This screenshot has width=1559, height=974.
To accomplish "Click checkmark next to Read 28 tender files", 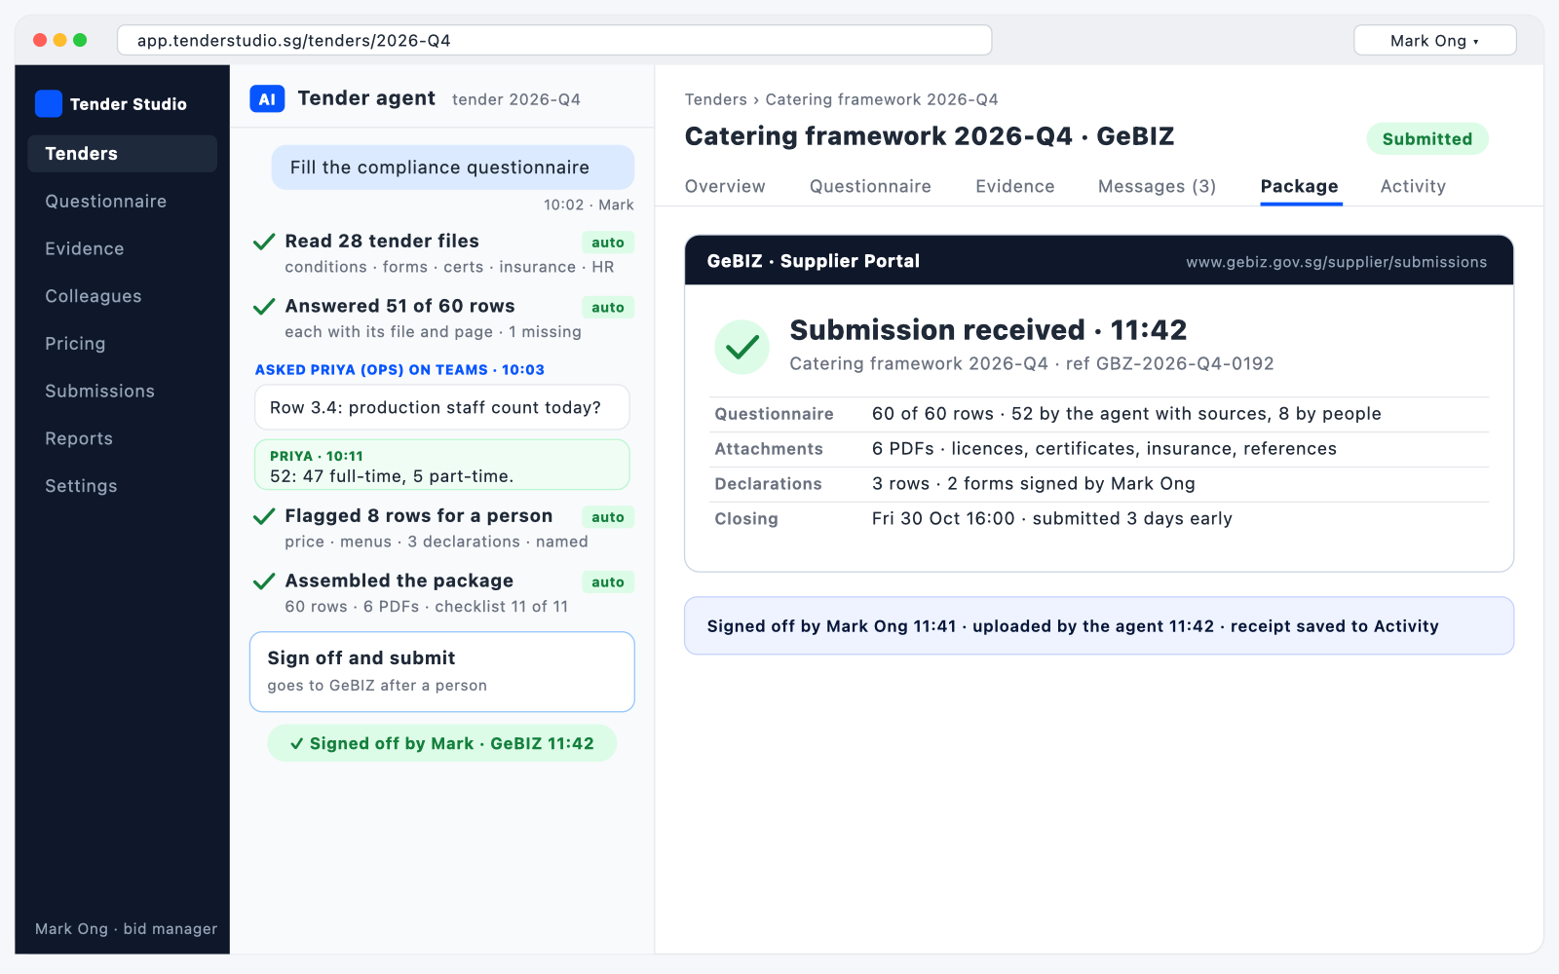I will [x=264, y=242].
